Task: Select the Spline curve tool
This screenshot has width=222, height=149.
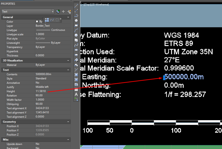Action: [76, 45]
